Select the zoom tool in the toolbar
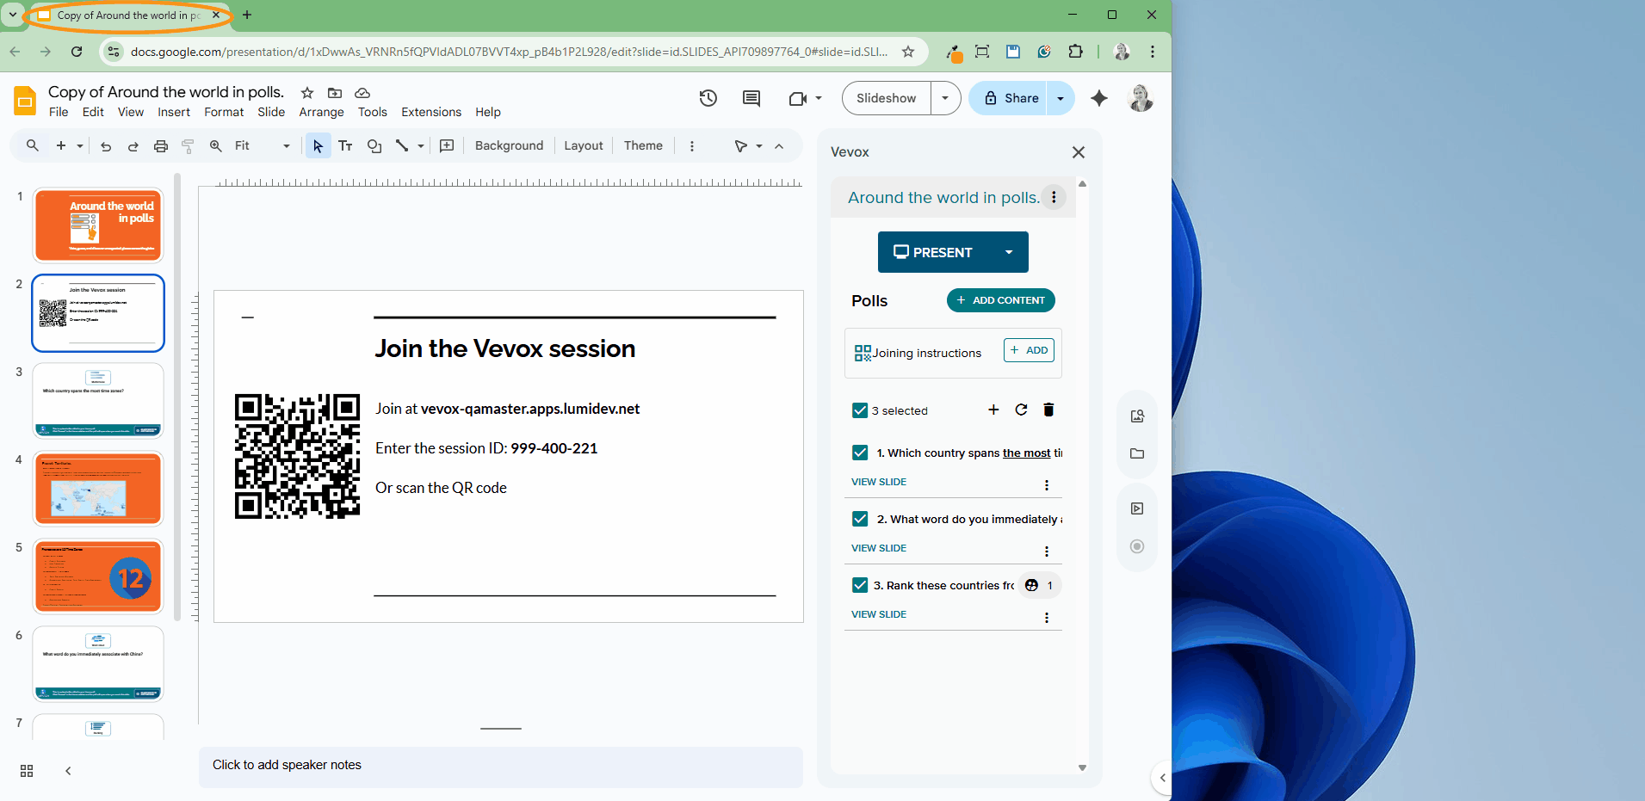The image size is (1645, 801). 216,145
